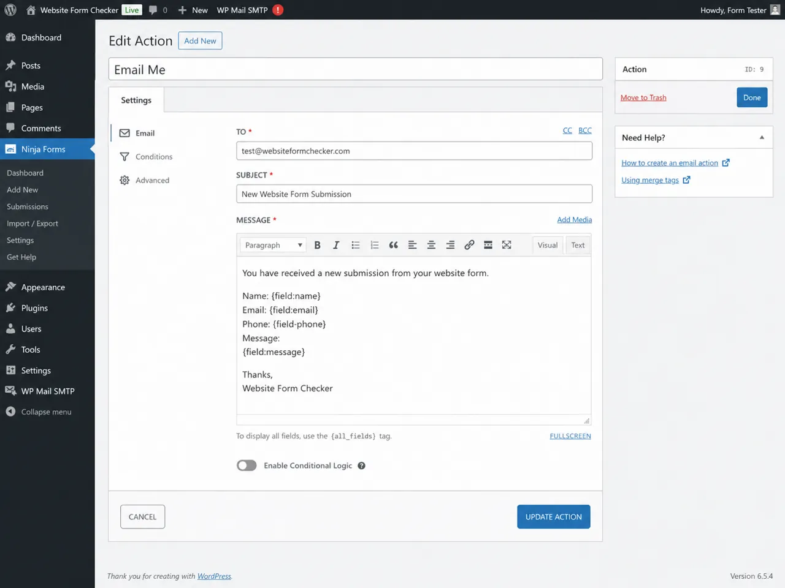Click in the message body text area

(414, 335)
